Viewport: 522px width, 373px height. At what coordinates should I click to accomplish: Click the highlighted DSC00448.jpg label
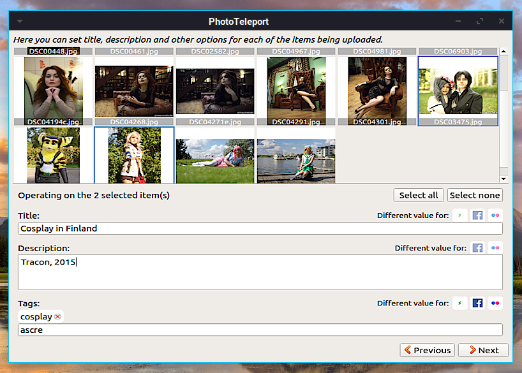53,51
